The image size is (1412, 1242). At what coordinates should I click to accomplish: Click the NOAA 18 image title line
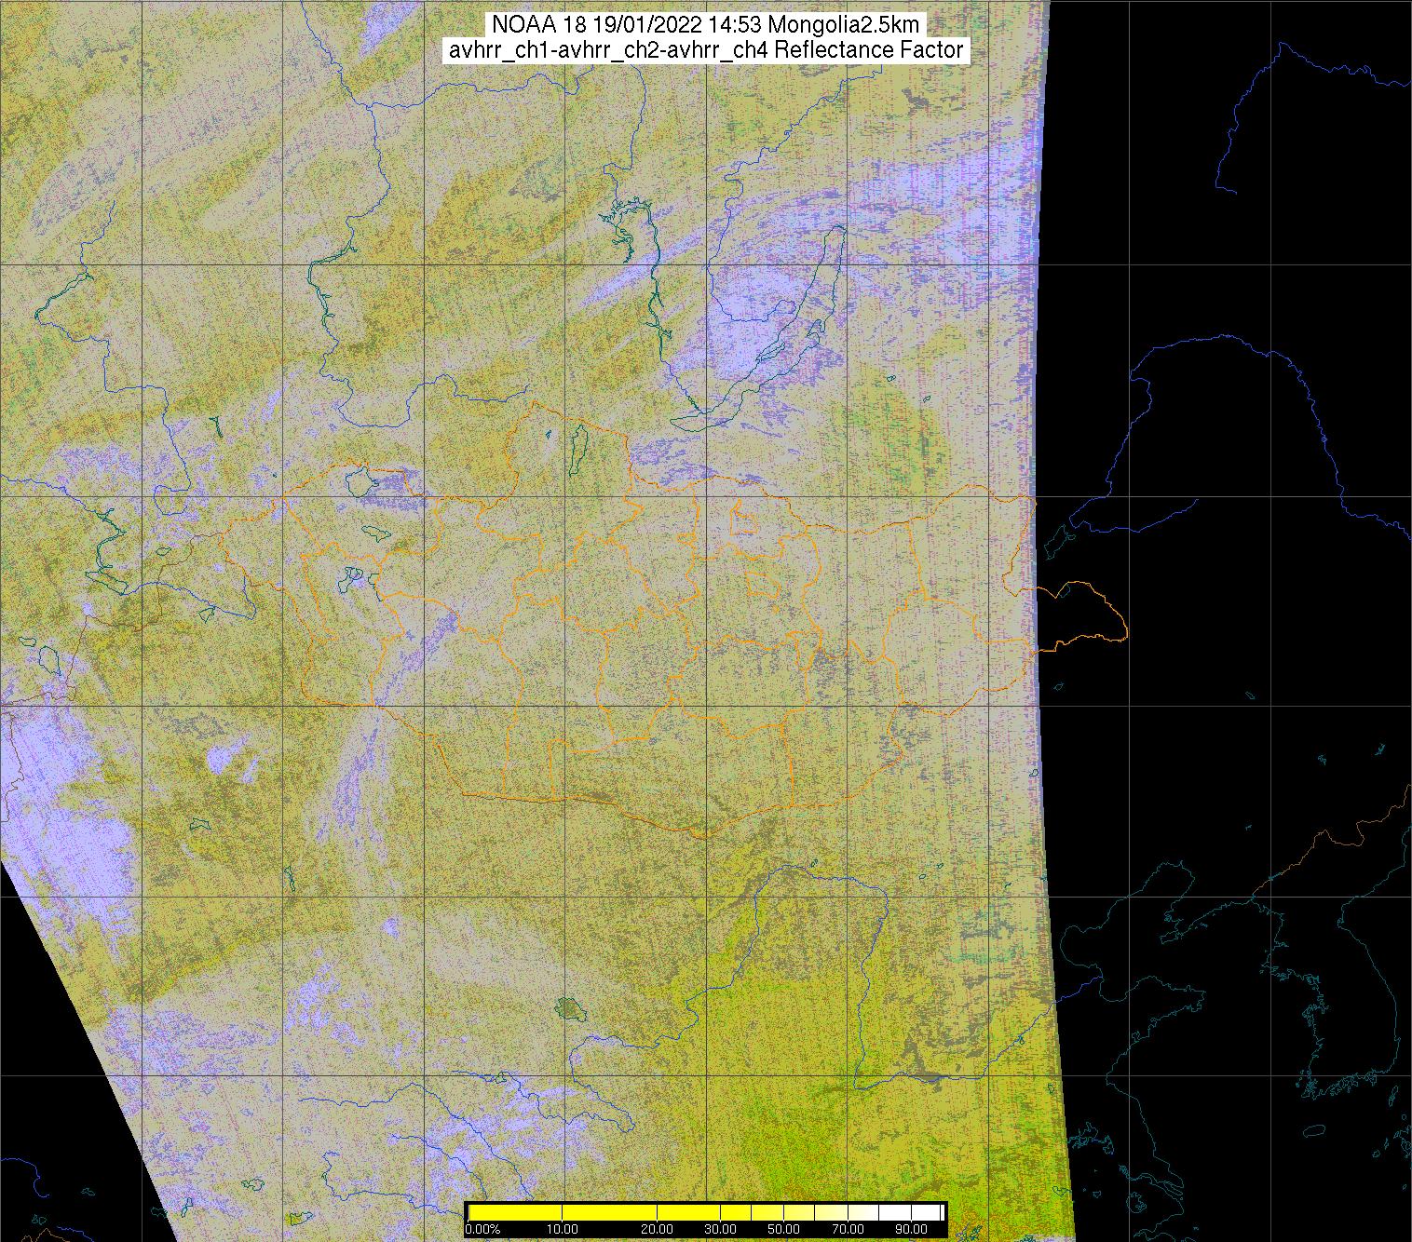pos(705,24)
